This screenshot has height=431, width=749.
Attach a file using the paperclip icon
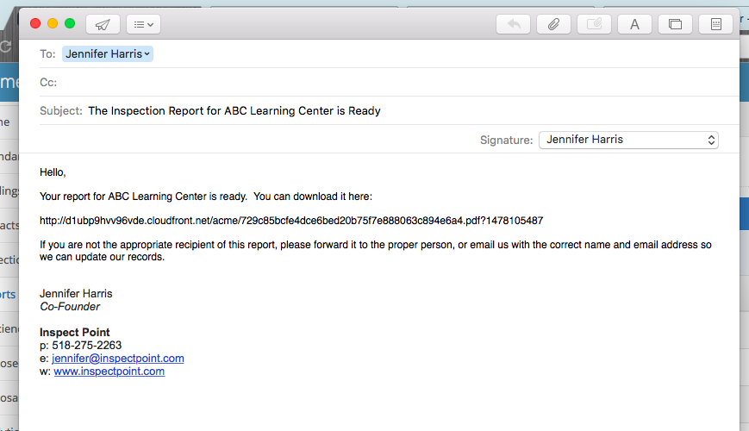(553, 24)
